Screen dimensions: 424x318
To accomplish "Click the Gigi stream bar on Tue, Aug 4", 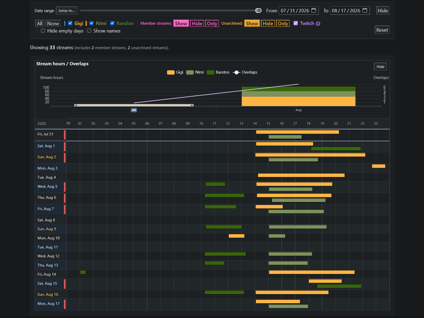I will click(x=301, y=175).
